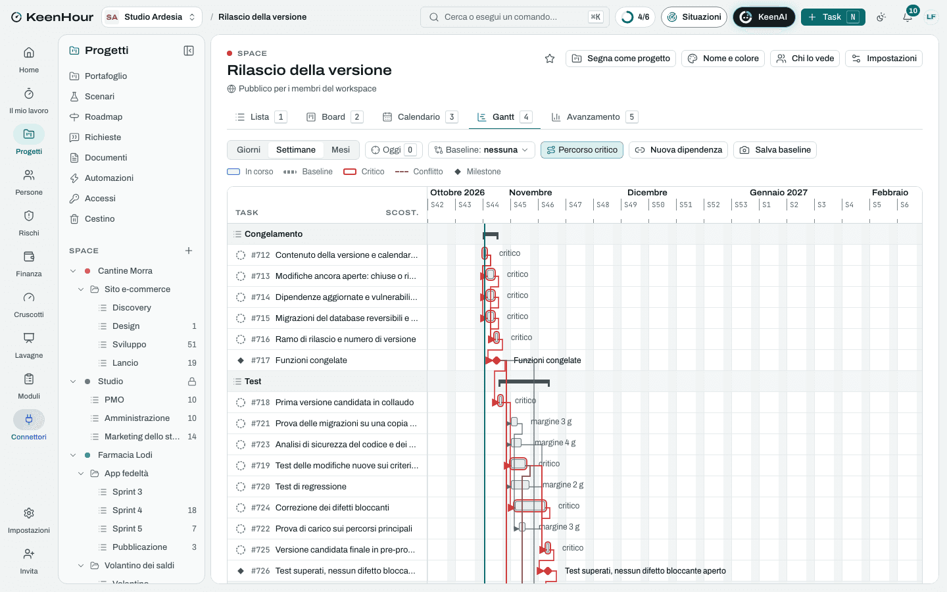Click status circle of task #724
Image resolution: width=947 pixels, height=592 pixels.
241,508
